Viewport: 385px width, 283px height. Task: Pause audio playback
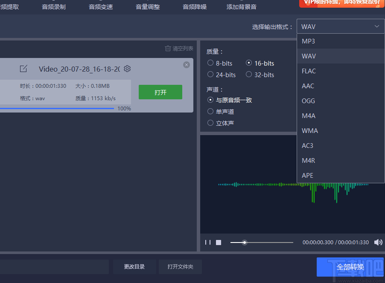pos(208,242)
